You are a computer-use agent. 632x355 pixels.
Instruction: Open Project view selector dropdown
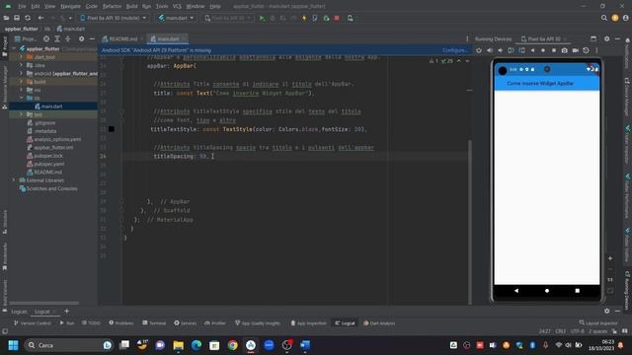pyautogui.click(x=26, y=39)
